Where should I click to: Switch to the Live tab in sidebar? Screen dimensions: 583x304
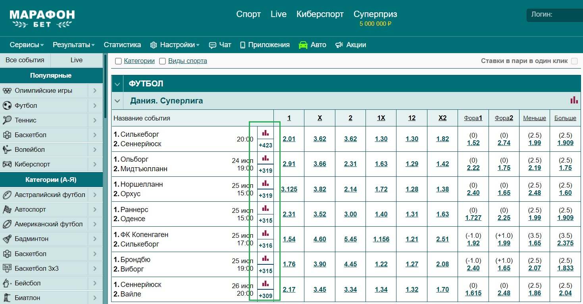(x=77, y=60)
